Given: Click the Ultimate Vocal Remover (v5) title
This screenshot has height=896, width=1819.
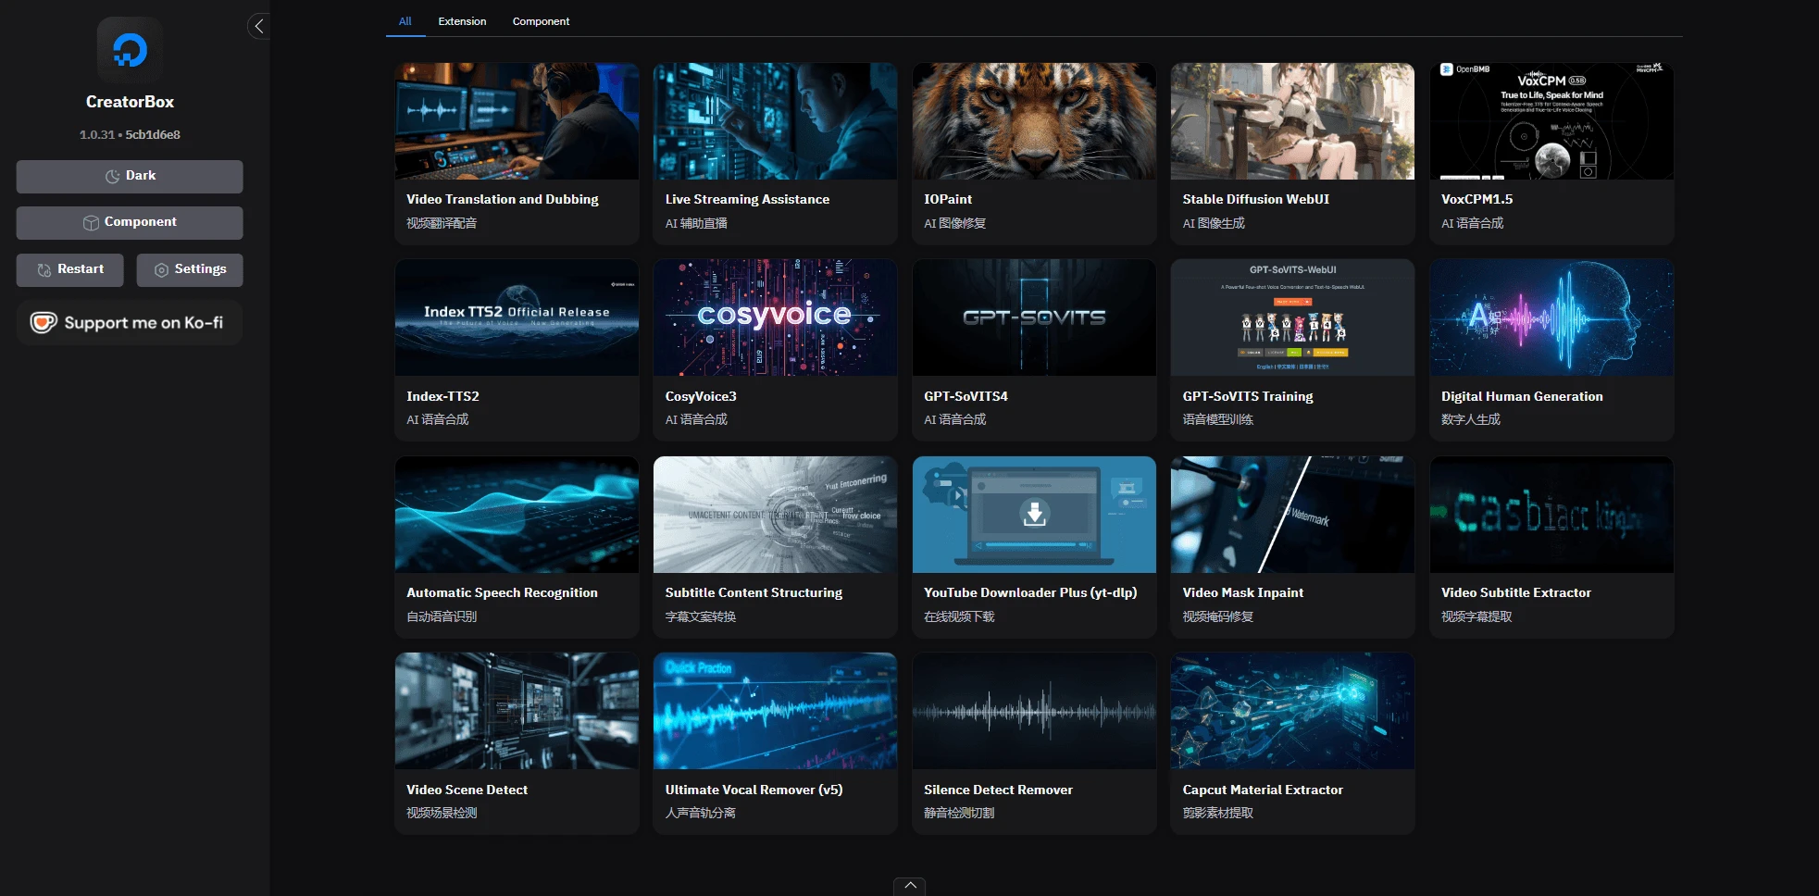Looking at the screenshot, I should 754,790.
